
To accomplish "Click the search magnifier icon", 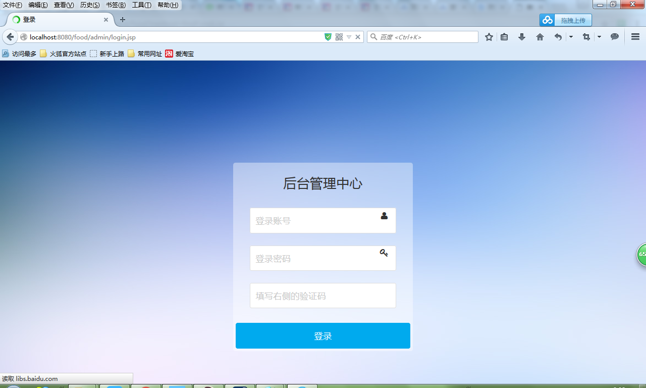I will 373,37.
